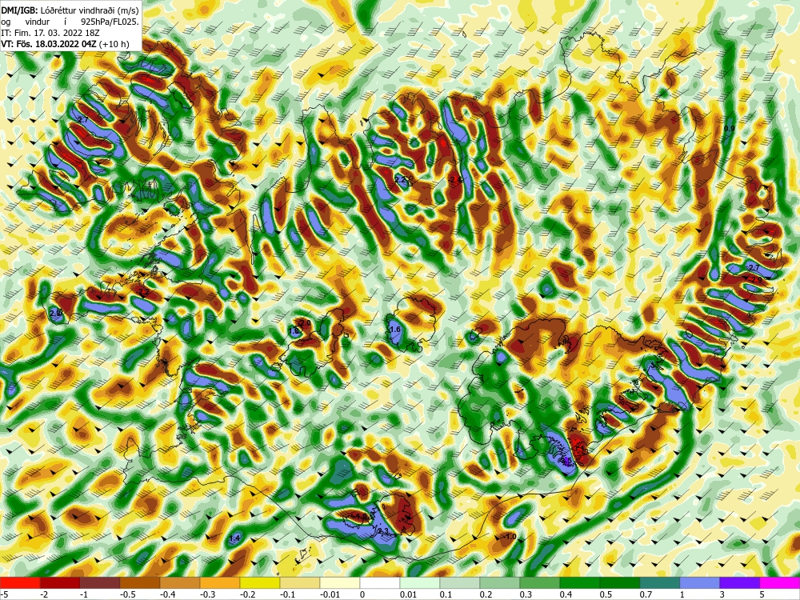Click the magenta legend swatch labeled 5

(779, 582)
